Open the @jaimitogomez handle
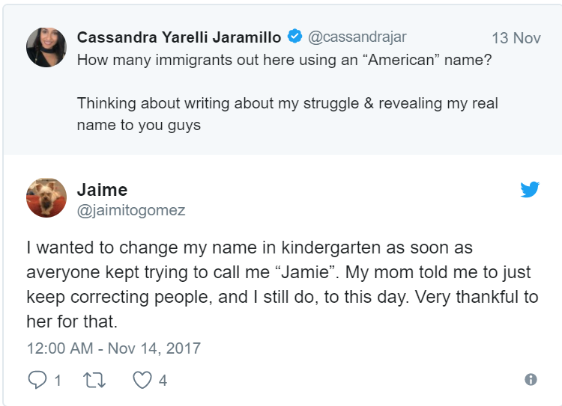The height and width of the screenshot is (406, 562). point(131,211)
